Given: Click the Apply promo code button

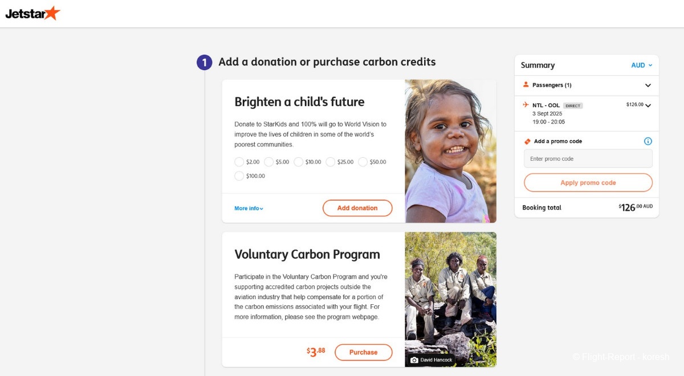Looking at the screenshot, I should pyautogui.click(x=588, y=183).
